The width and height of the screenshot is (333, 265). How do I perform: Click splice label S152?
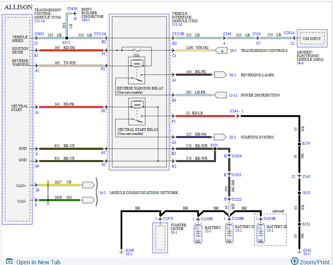tap(306, 224)
